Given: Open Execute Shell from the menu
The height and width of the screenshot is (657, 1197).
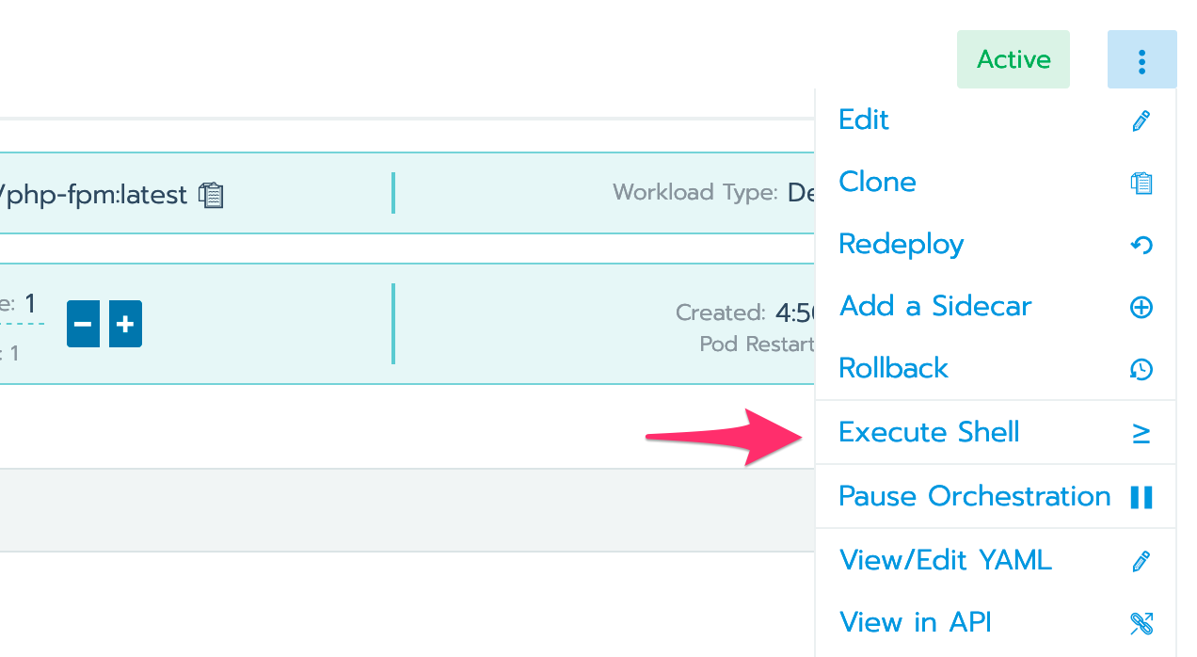Looking at the screenshot, I should pyautogui.click(x=929, y=433).
